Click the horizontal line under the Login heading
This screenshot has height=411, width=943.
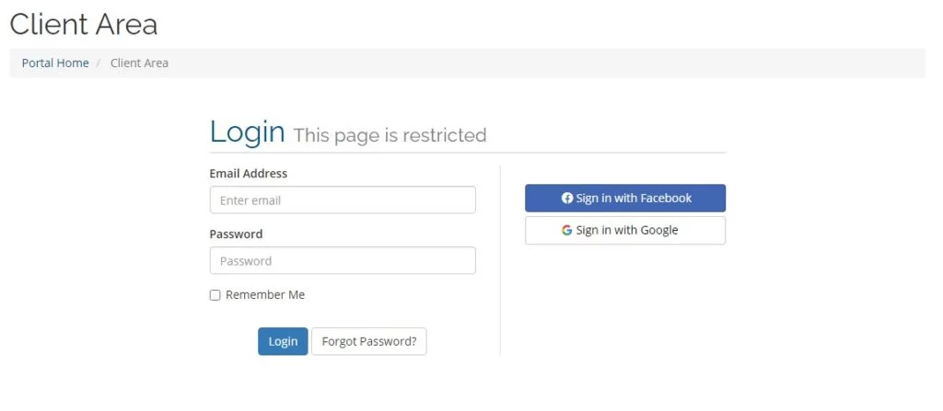click(467, 153)
